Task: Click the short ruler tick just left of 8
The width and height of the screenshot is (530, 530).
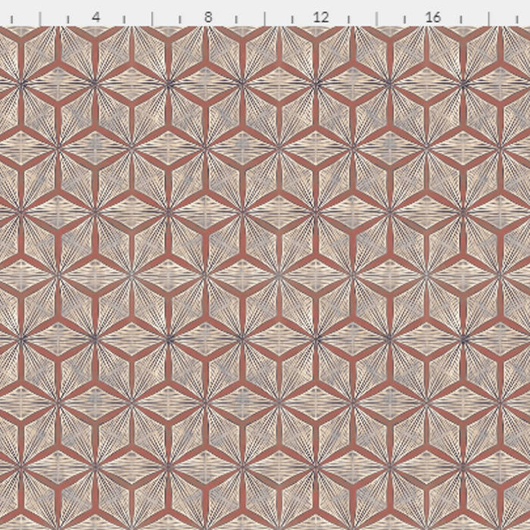Action: tap(180, 20)
